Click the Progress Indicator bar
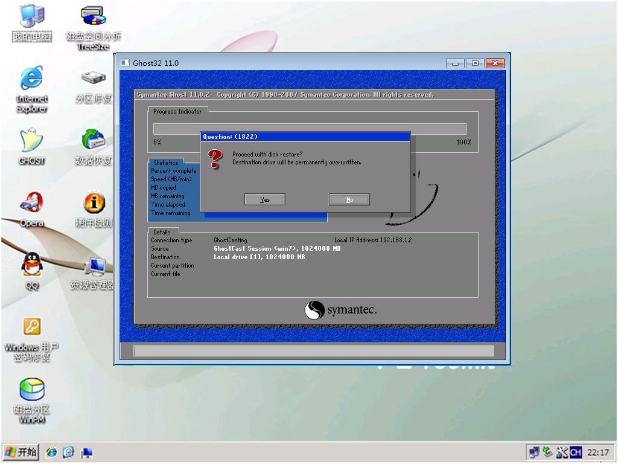 coord(310,129)
